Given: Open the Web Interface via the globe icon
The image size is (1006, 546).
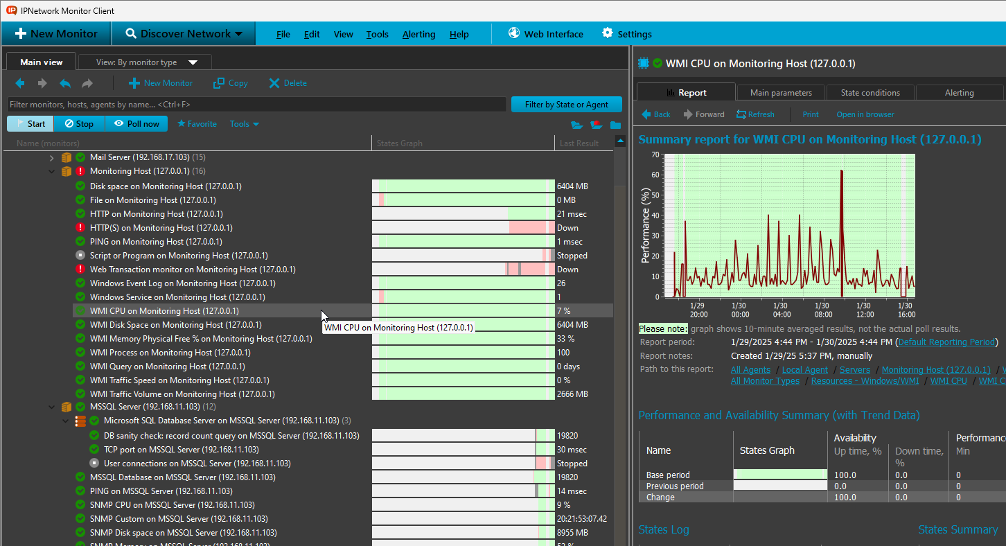Looking at the screenshot, I should point(513,33).
